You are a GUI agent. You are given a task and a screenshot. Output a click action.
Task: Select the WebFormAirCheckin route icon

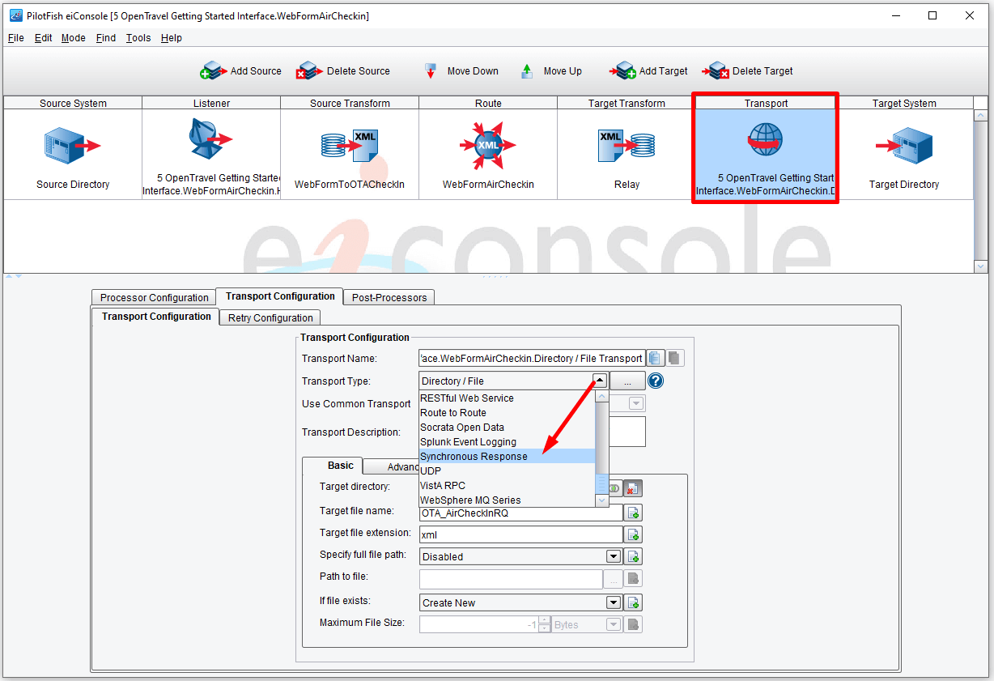pos(488,146)
